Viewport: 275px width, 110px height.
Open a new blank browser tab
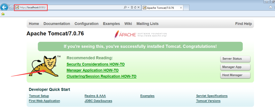(x=186, y=8)
